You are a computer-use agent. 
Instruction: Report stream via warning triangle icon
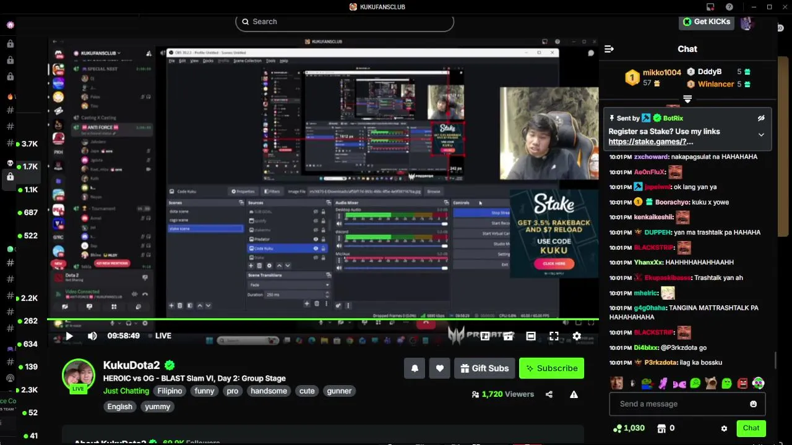click(x=574, y=394)
